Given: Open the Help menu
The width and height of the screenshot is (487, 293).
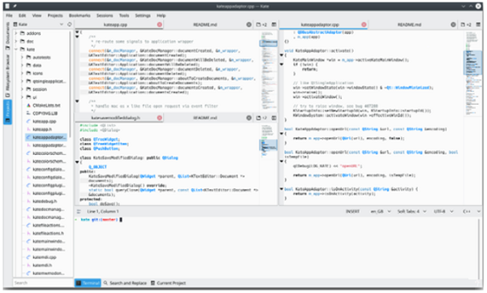Looking at the screenshot, I should [x=161, y=15].
